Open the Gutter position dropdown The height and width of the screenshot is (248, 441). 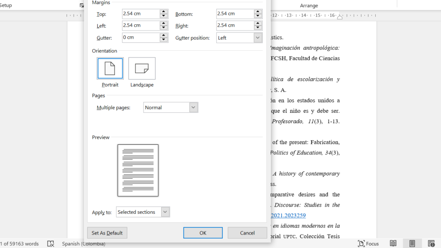tap(257, 38)
